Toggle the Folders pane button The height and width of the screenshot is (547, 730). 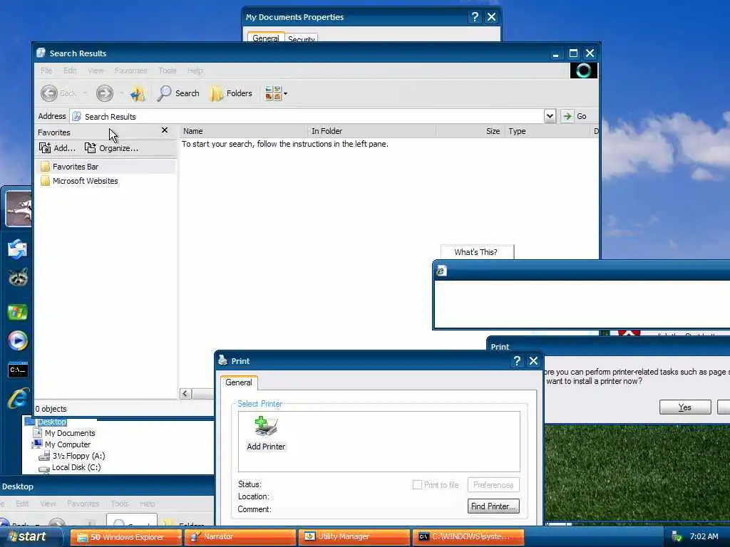[231, 93]
